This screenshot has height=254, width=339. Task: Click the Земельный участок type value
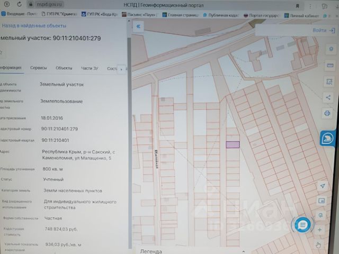coord(61,84)
